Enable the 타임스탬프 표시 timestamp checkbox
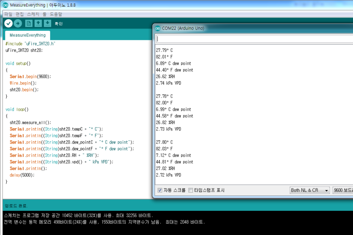The height and width of the screenshot is (235, 353). (190, 190)
